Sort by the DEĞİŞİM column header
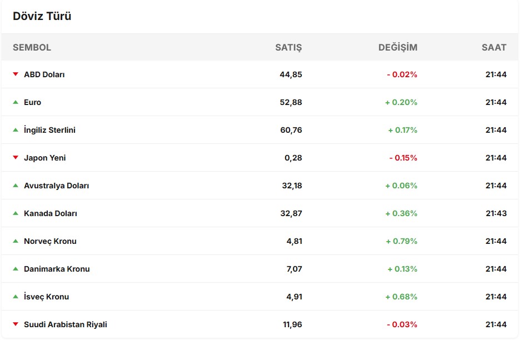Viewport: 523px width, 340px height. click(397, 47)
